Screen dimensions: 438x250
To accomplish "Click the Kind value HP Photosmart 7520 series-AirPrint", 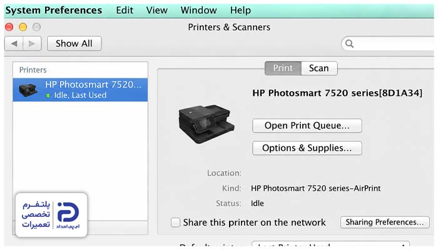I will [315, 188].
